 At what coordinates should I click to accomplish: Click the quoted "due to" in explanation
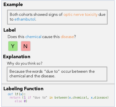tap(52, 72)
